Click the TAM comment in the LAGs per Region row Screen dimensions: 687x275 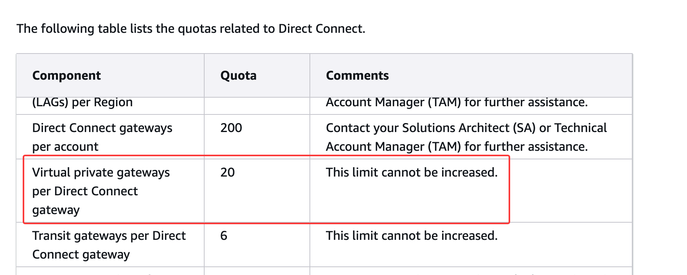click(x=457, y=102)
